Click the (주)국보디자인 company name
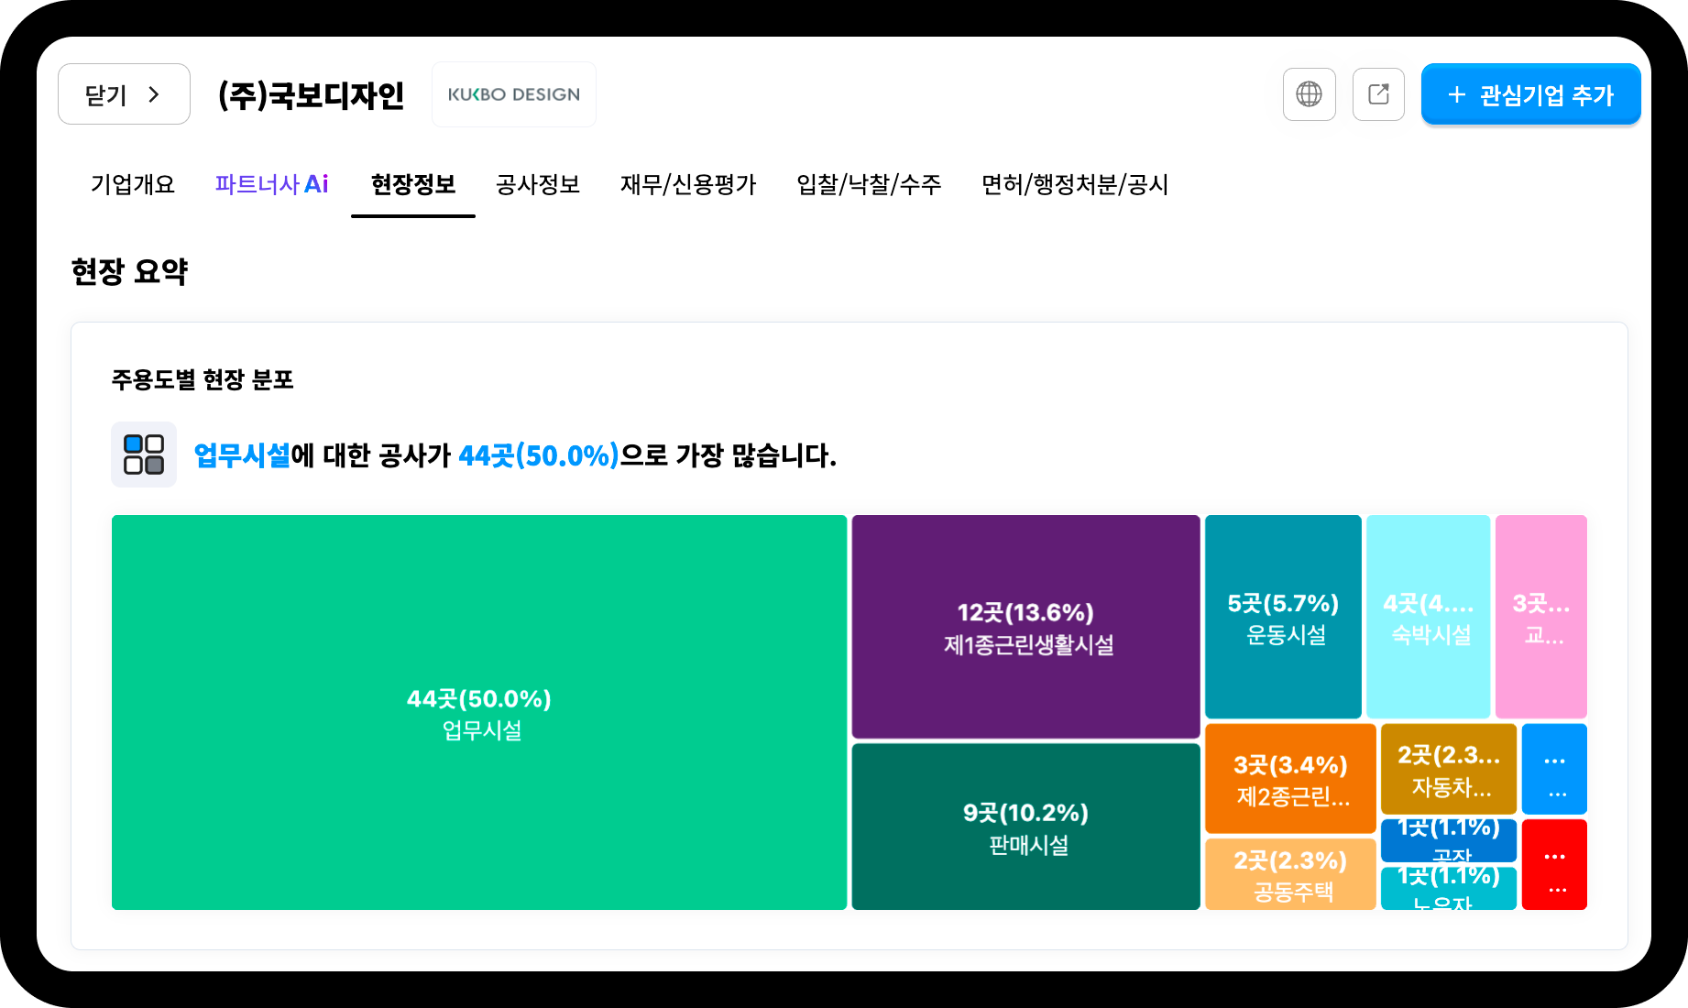 [311, 94]
